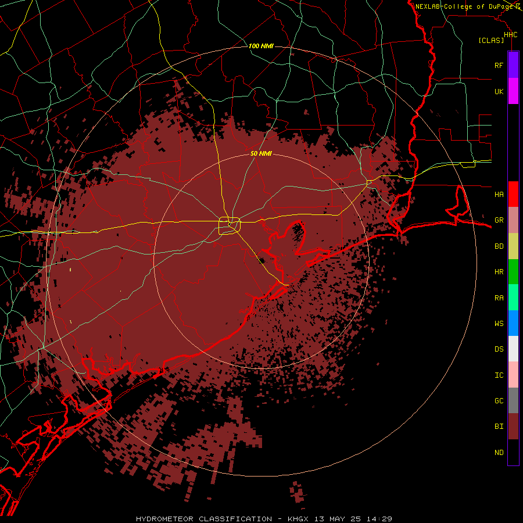Click the yellow Houston loop at radar center

coord(230,225)
